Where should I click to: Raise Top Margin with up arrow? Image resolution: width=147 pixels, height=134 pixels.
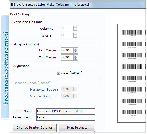pyautogui.click(x=75, y=56)
